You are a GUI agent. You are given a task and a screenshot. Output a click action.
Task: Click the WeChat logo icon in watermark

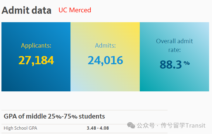click(131, 125)
